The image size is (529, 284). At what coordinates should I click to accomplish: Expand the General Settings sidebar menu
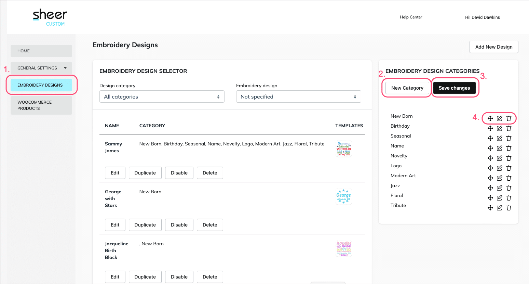41,68
